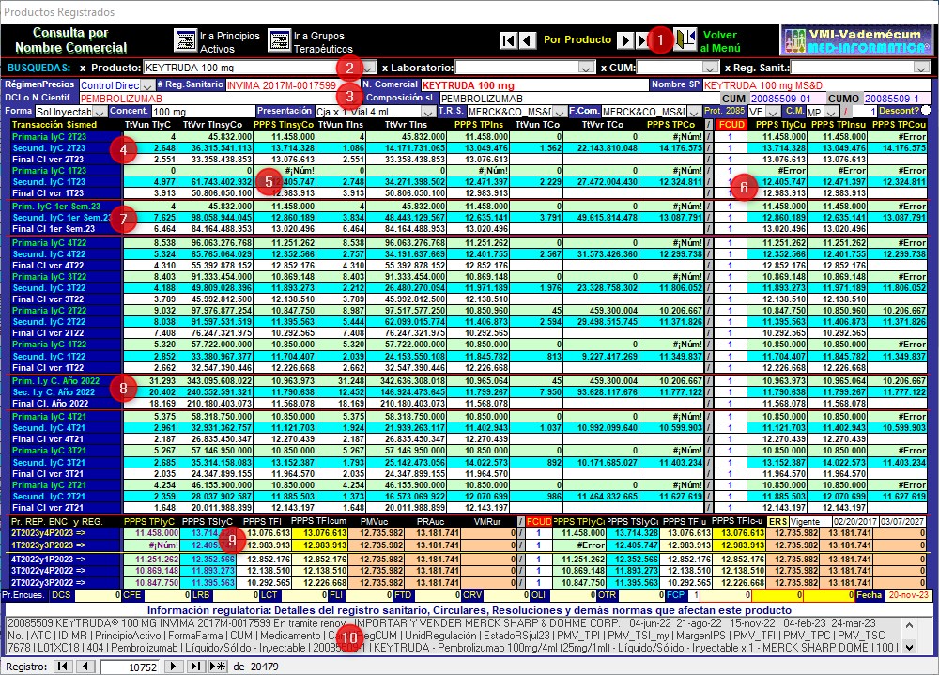Click cell value 98.058.944.045
This screenshot has width=939, height=675.
[x=214, y=218]
